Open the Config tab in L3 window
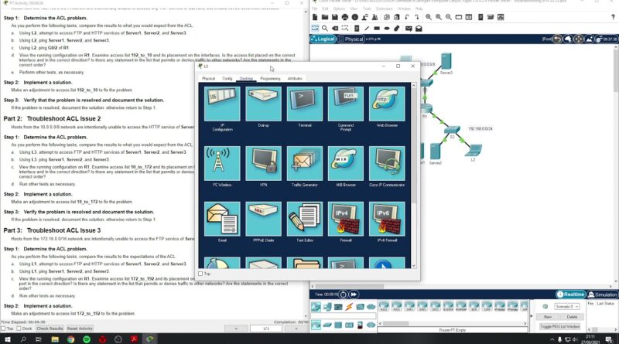The width and height of the screenshot is (619, 344). coord(227,79)
